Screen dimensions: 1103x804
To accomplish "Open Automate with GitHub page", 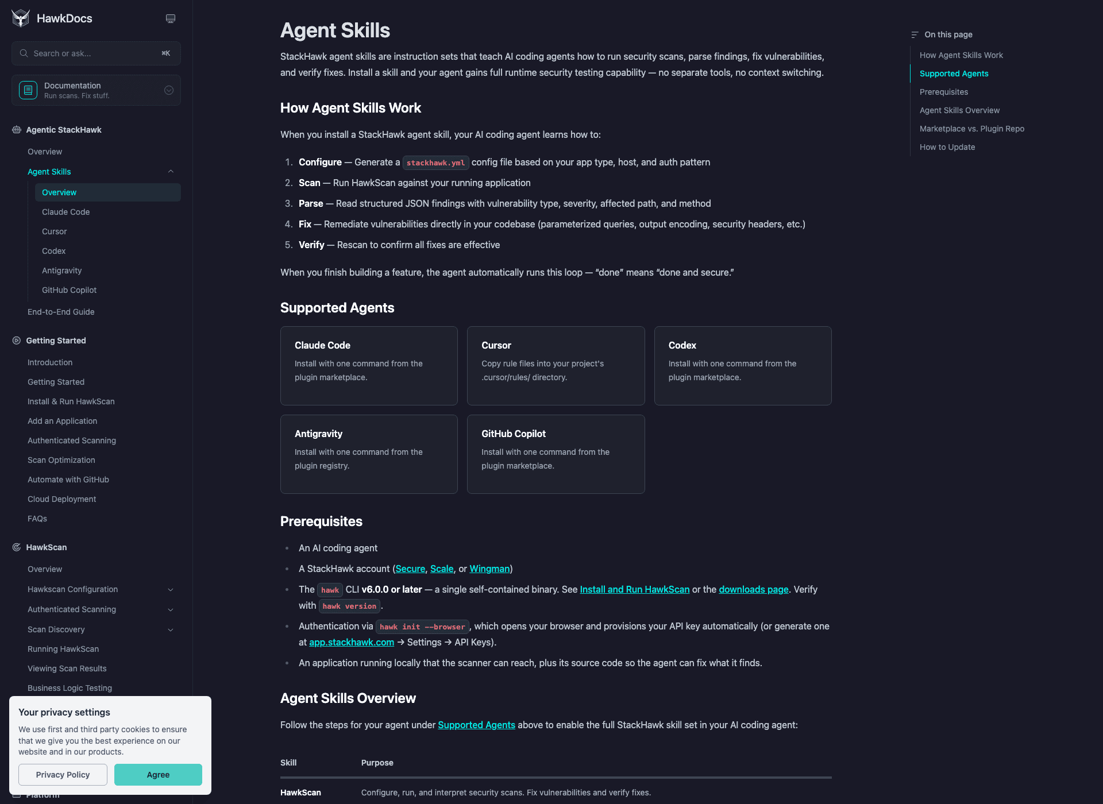I will [68, 480].
